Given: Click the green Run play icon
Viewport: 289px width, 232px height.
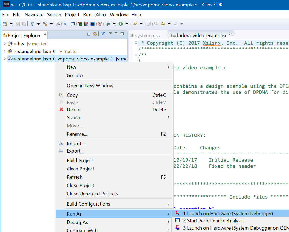Looking at the screenshot, I should point(121,24).
